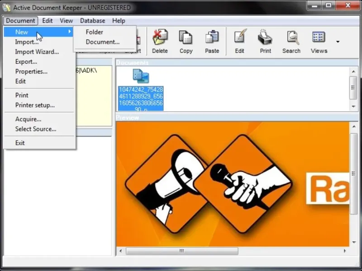Open the Database menu
Image resolution: width=362 pixels, height=271 pixels.
pyautogui.click(x=93, y=21)
